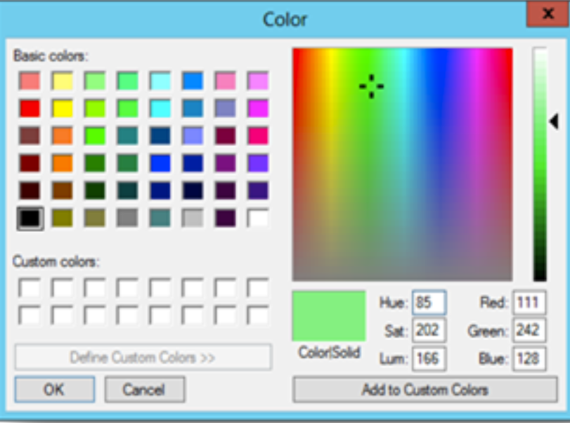The image size is (570, 423).
Task: Click the Sat value field
Action: coord(429,330)
